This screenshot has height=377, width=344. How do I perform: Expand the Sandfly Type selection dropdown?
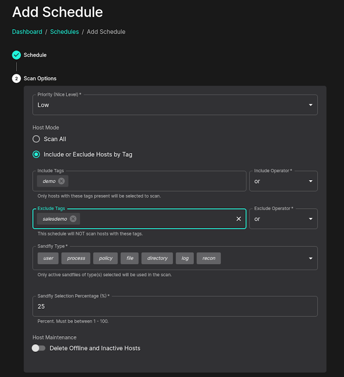pos(310,258)
